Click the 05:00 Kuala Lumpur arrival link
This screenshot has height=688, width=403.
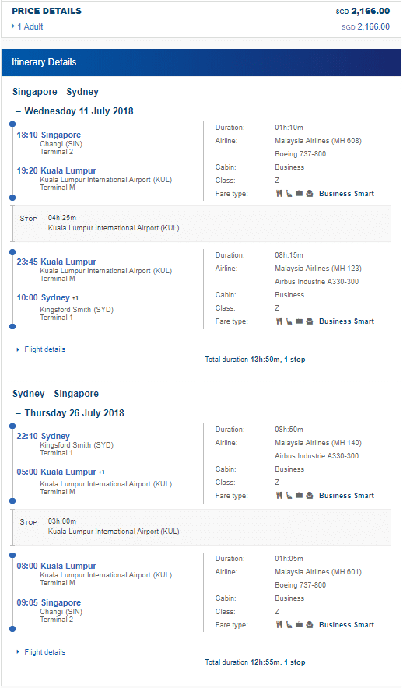coord(56,472)
